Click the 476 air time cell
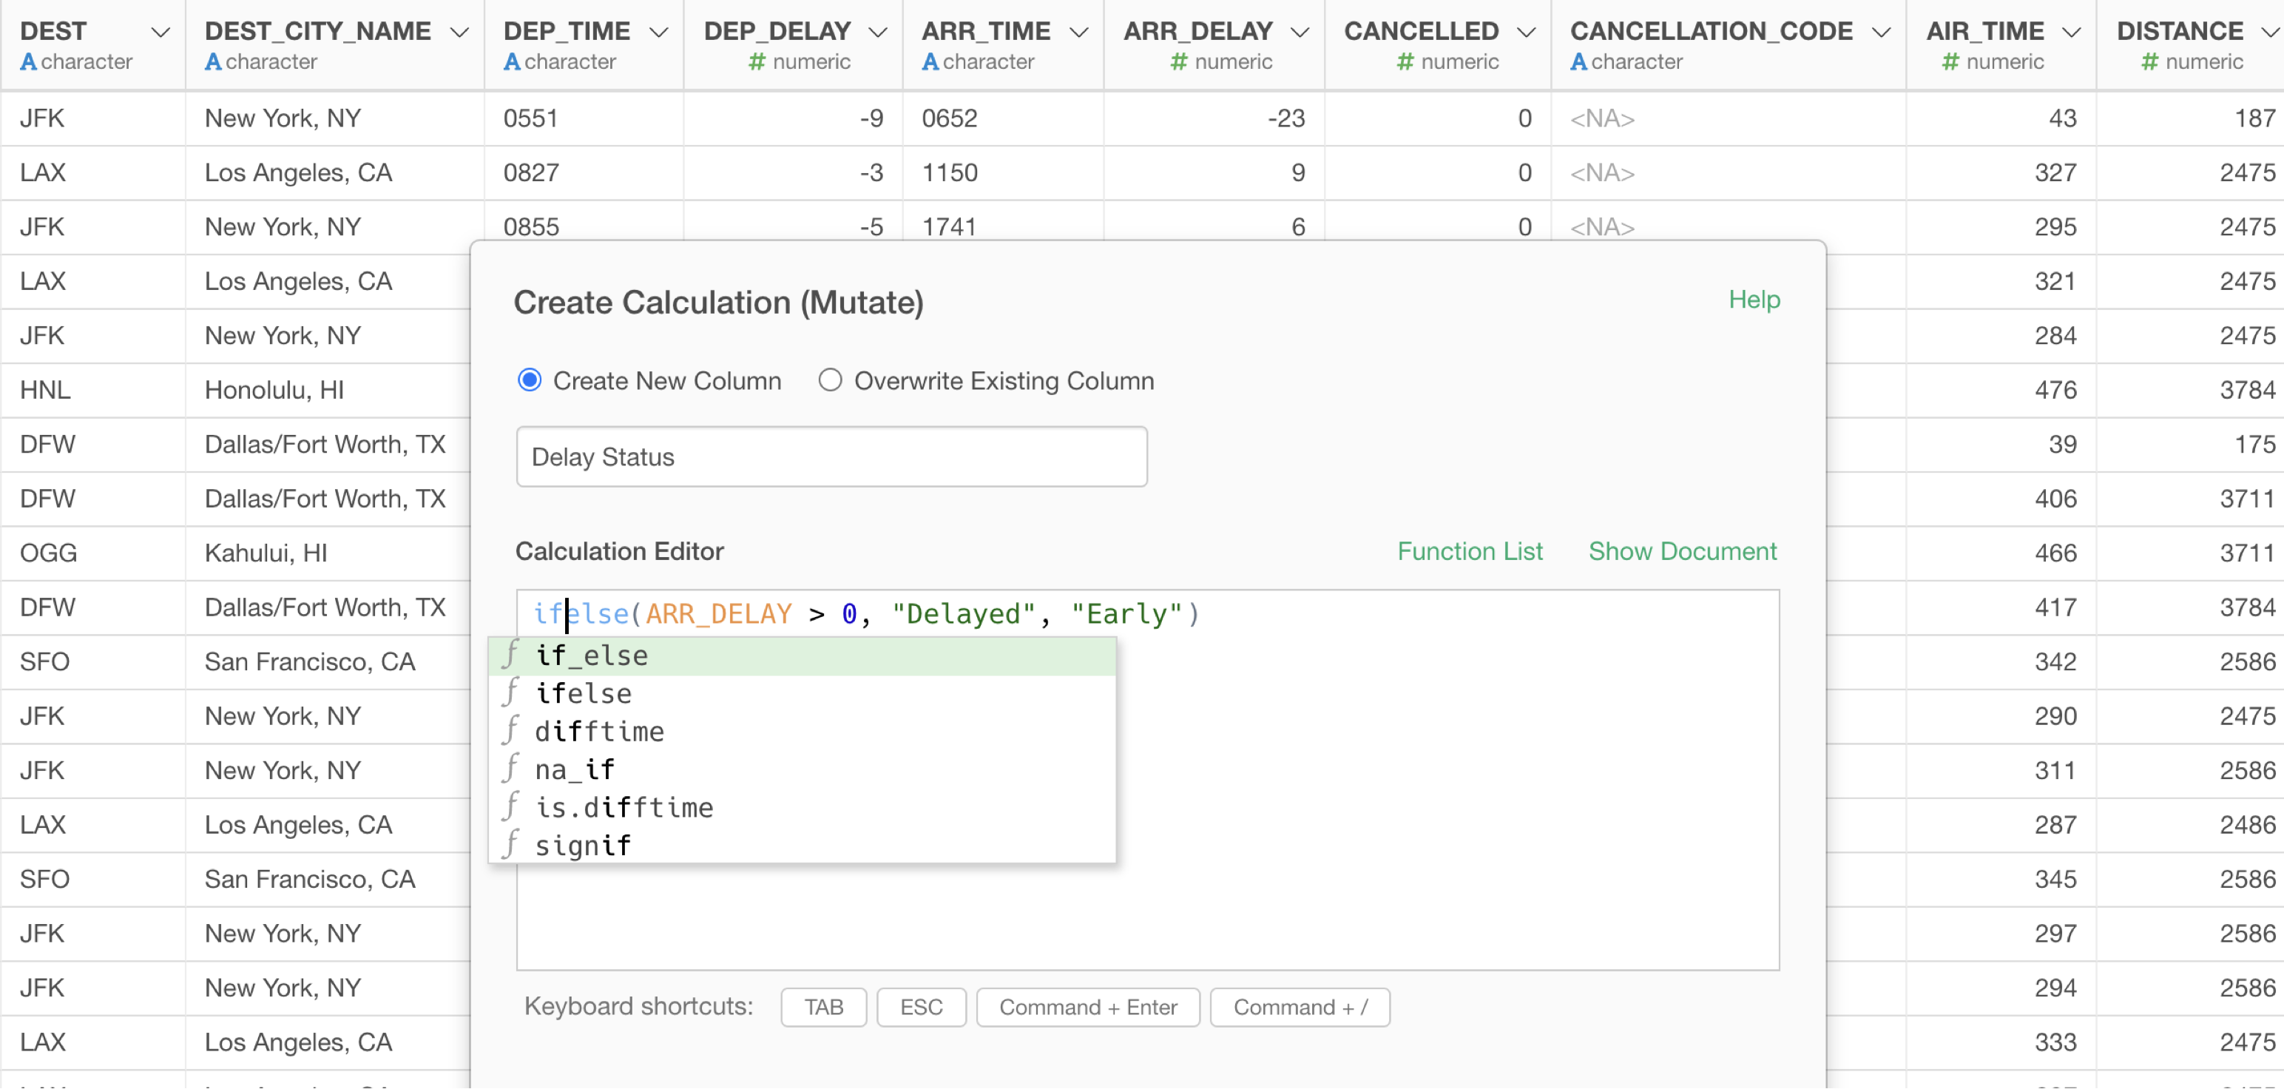 tap(2001, 390)
